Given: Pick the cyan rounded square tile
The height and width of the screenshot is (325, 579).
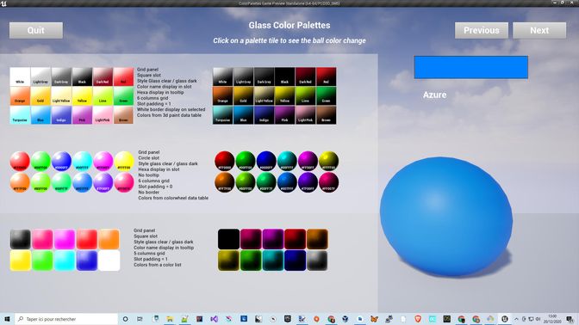Looking at the screenshot, I should point(65,261).
